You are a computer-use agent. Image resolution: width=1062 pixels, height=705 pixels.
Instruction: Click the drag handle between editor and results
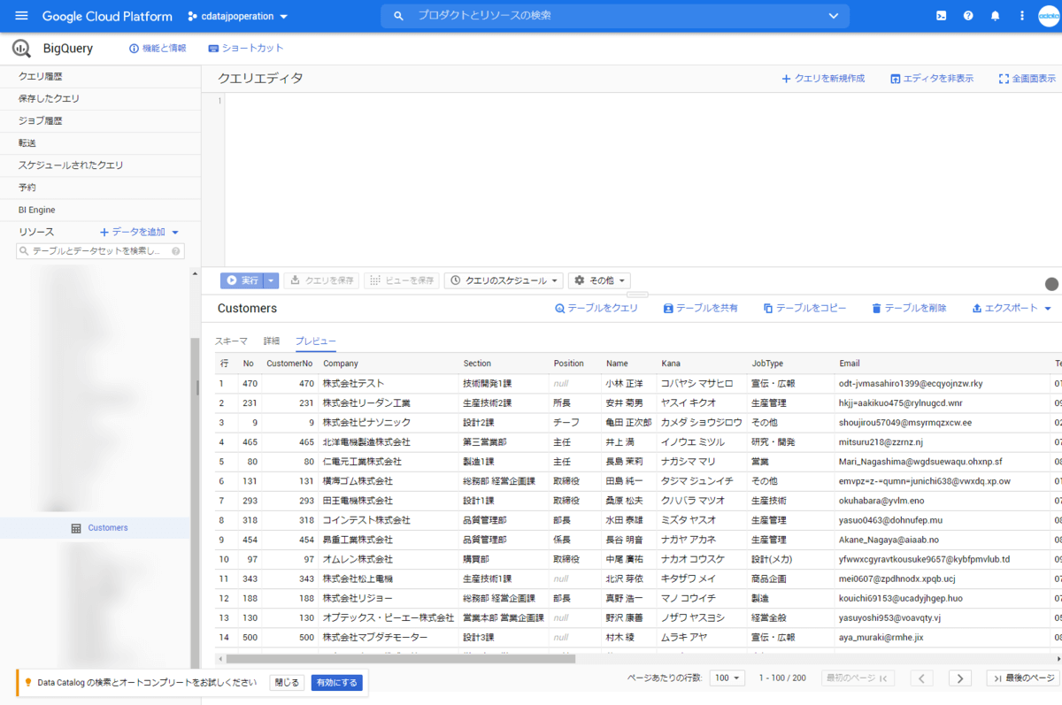click(637, 294)
